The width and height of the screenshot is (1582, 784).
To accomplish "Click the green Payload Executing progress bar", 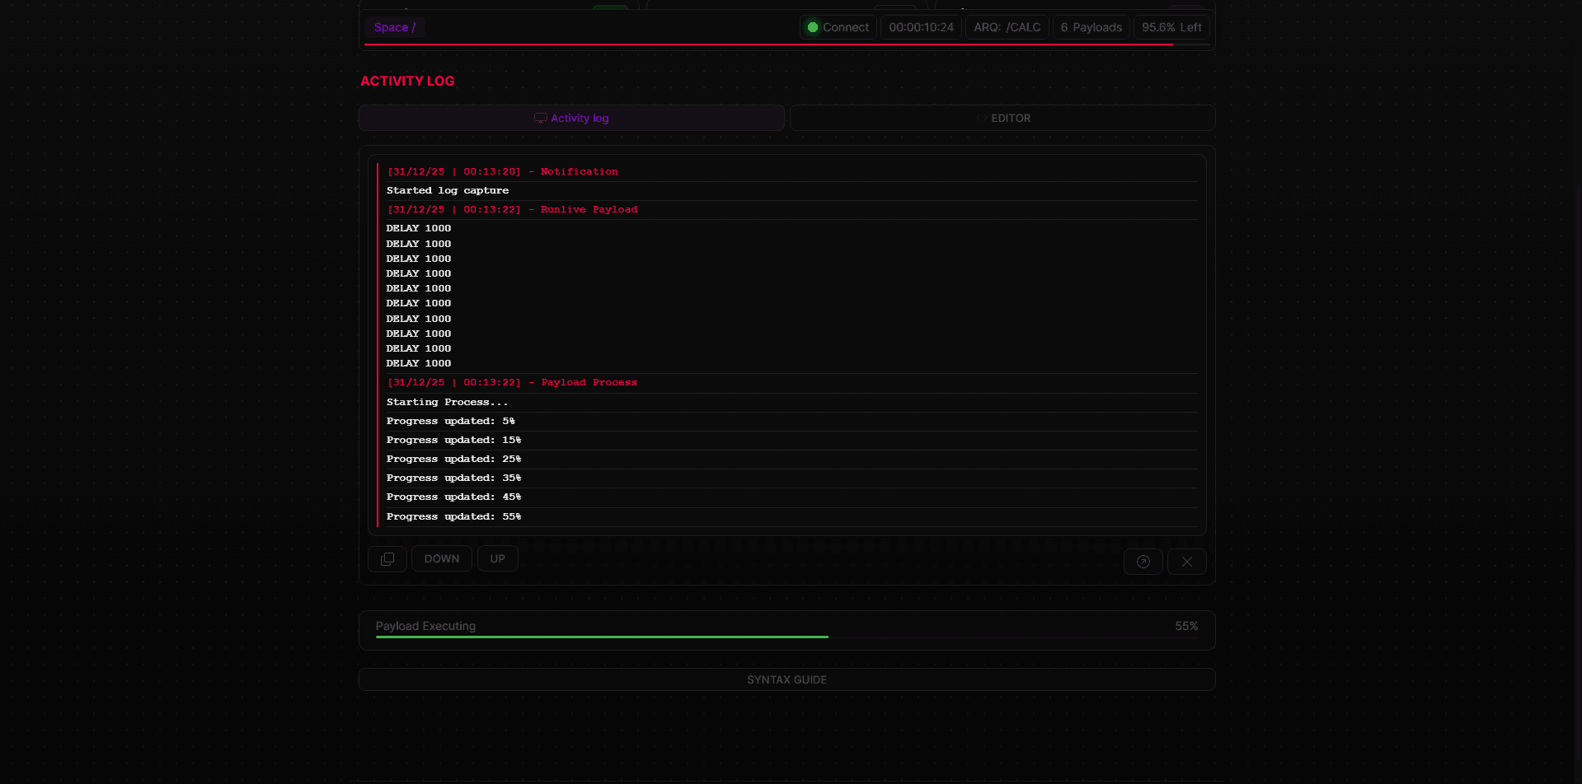I will click(x=602, y=637).
